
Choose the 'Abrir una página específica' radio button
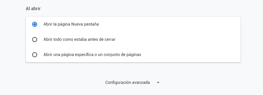click(x=35, y=55)
